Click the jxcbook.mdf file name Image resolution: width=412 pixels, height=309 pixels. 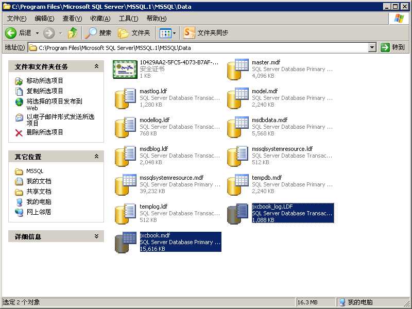point(155,235)
